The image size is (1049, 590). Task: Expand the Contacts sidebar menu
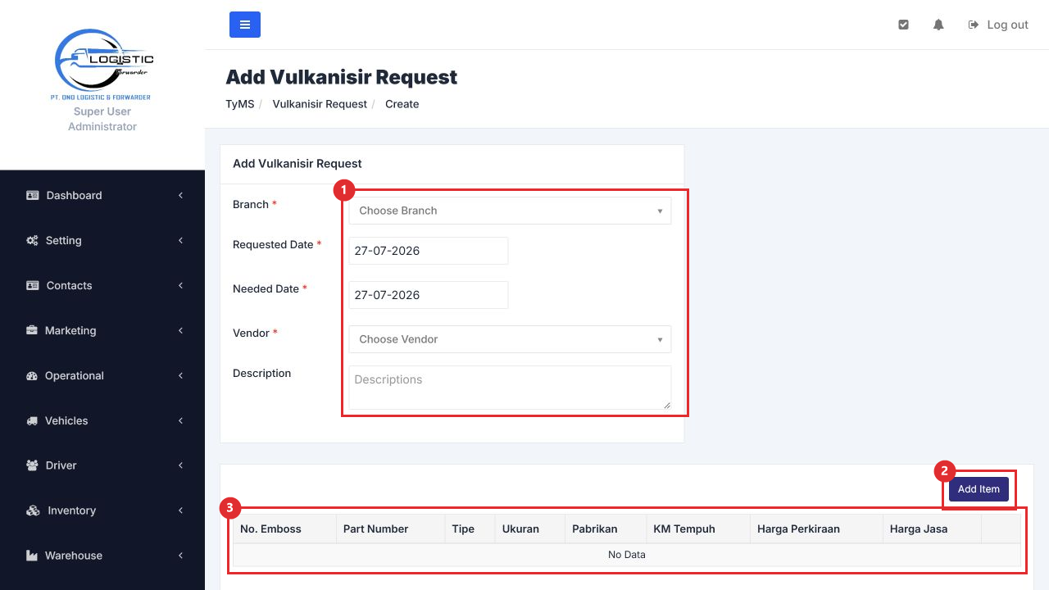[x=102, y=285]
